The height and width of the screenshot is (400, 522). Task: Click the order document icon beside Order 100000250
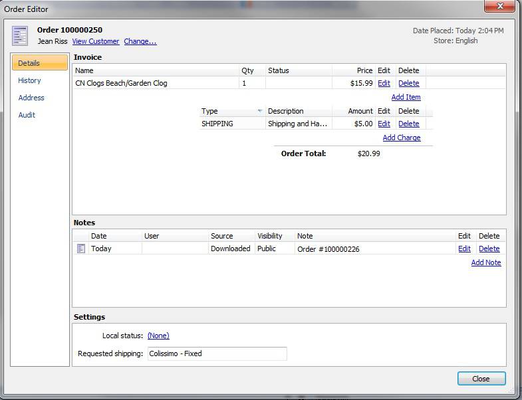point(20,36)
